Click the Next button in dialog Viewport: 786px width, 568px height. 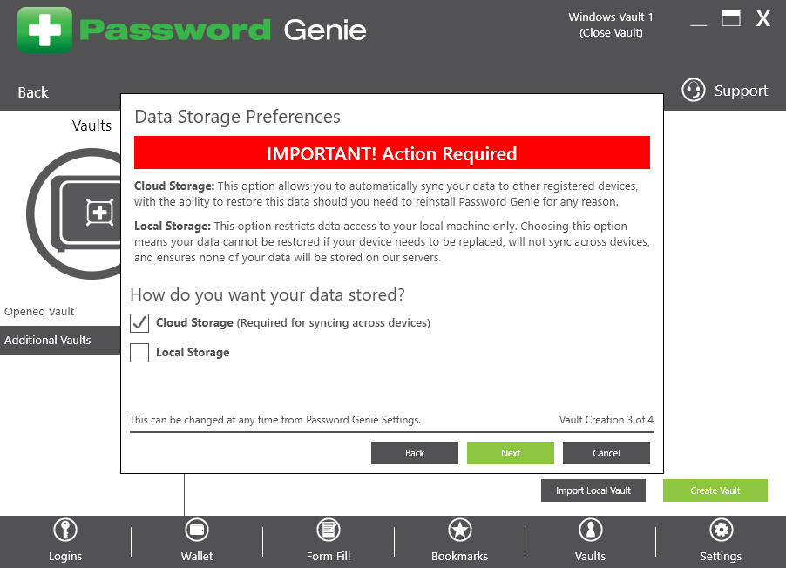click(511, 453)
